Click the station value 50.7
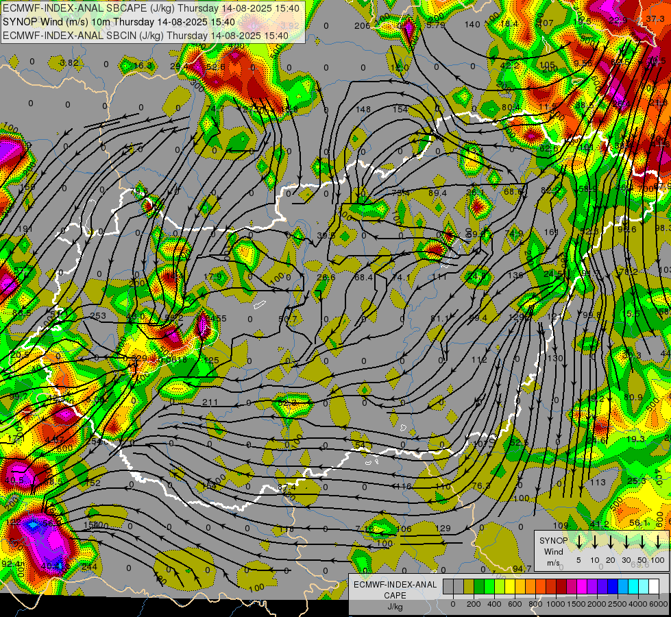671x617 pixels. pos(287,319)
